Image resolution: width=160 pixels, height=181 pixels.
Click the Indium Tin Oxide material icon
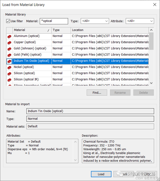9,61
